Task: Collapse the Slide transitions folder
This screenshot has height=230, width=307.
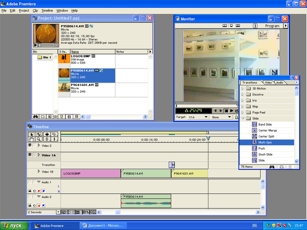Action: (243, 118)
